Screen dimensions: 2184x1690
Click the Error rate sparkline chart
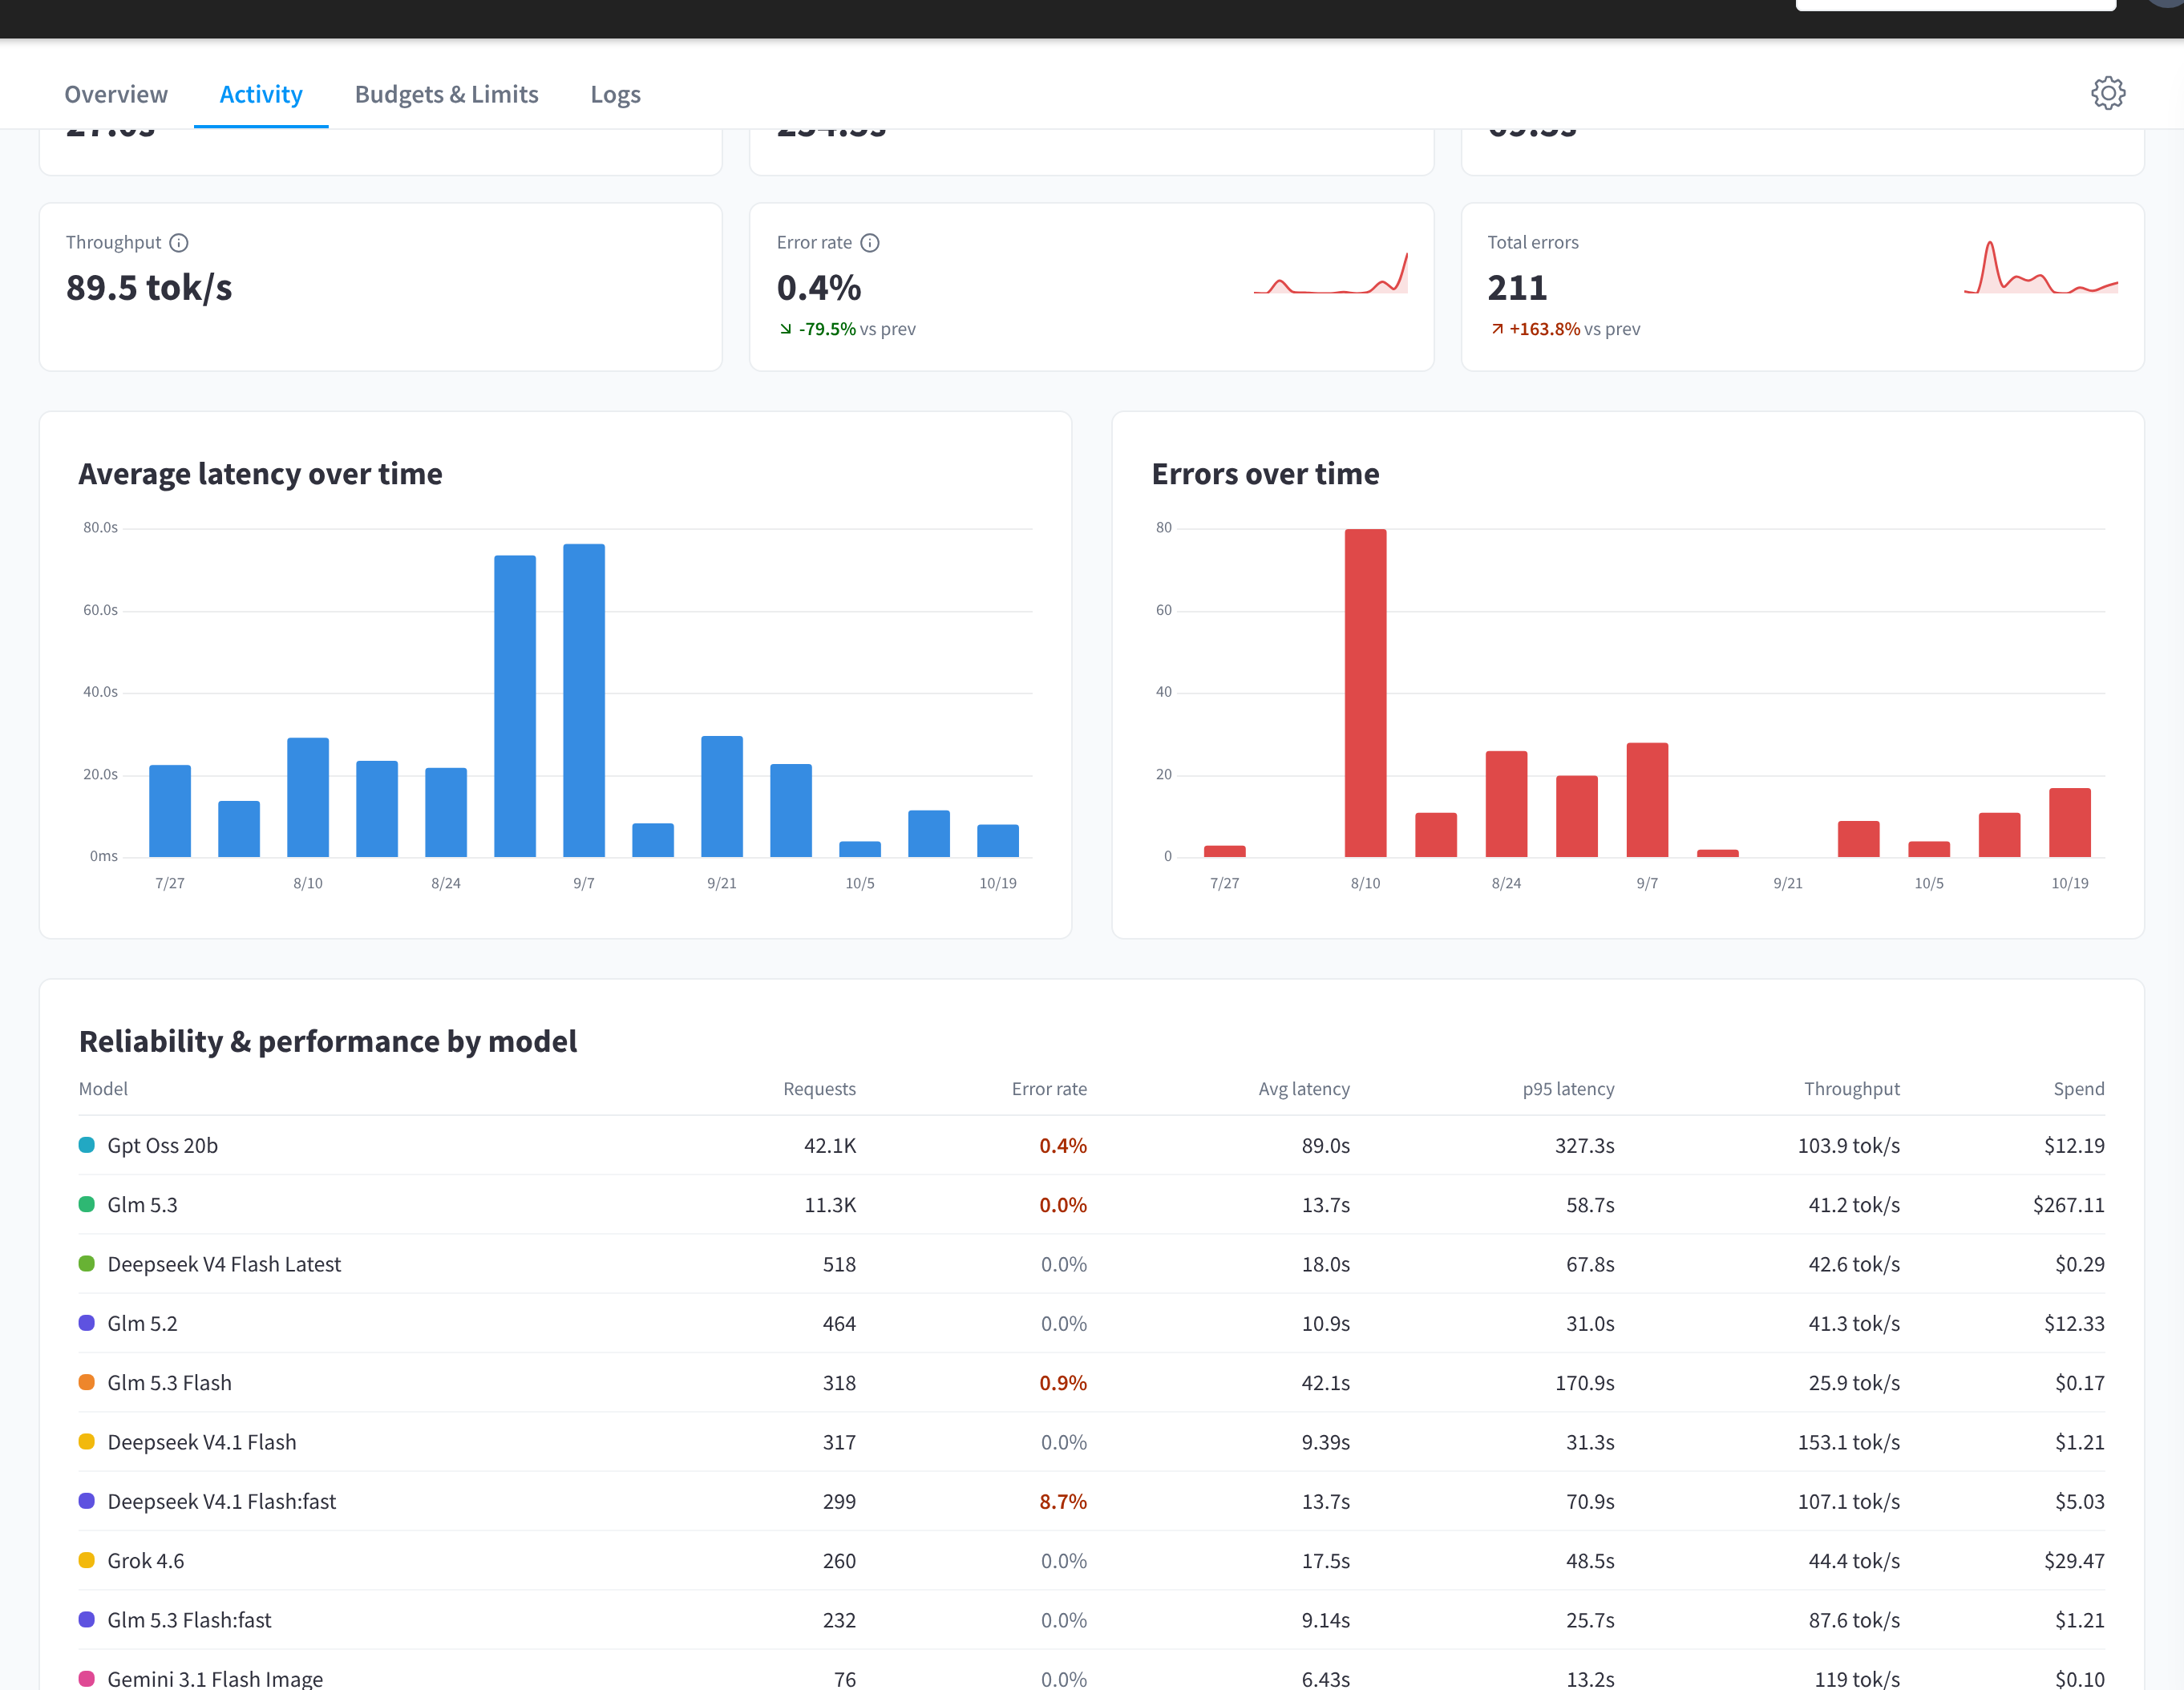click(1330, 272)
